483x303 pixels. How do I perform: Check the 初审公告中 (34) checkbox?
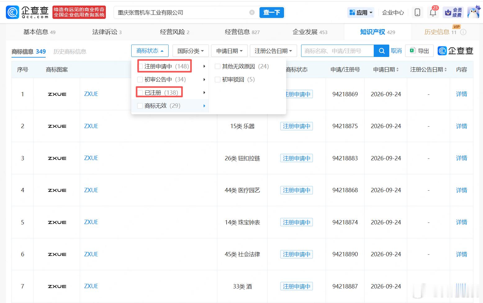click(140, 80)
